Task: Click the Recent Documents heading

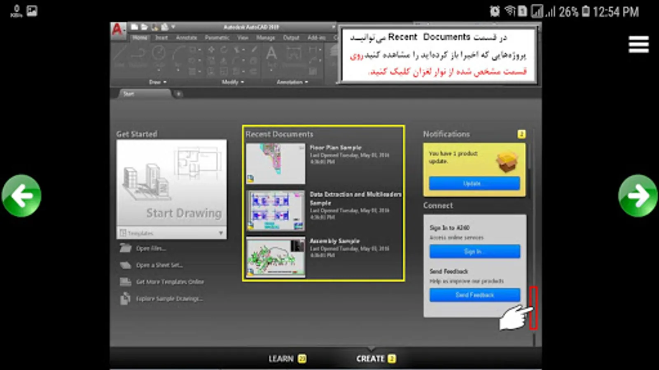Action: tap(279, 134)
